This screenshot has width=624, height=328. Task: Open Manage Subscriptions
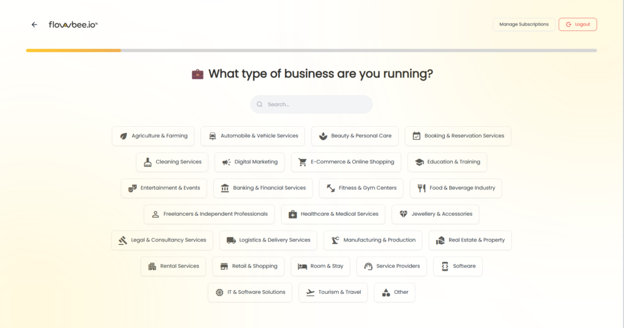(x=523, y=24)
